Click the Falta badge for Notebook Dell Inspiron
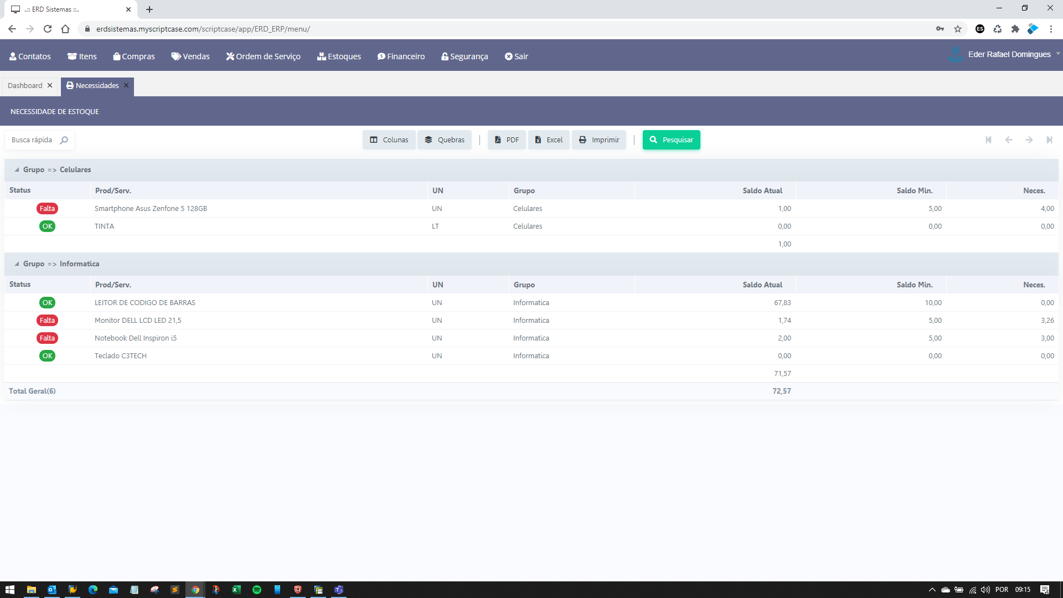Viewport: 1063px width, 598px height. pos(47,338)
